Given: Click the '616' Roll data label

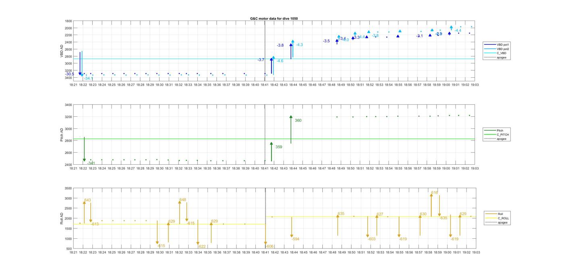Looking at the screenshot, I should tap(434, 193).
